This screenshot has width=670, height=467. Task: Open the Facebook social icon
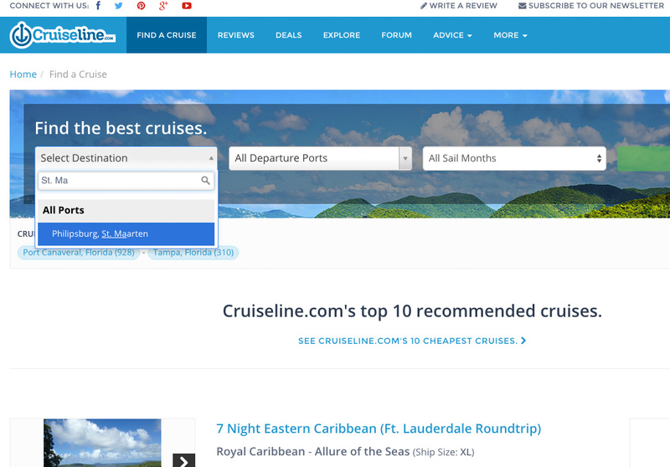point(98,6)
